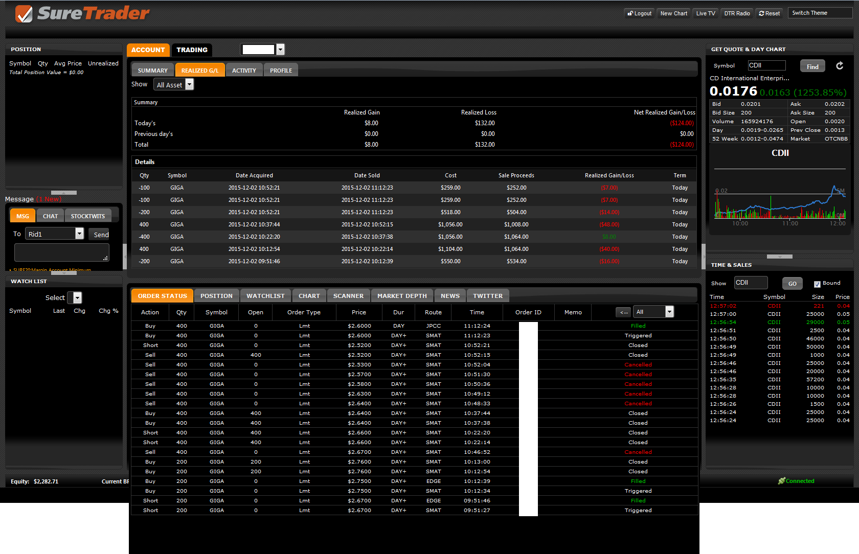Start DTR Radio
Screen dimensions: 859x554
737,13
